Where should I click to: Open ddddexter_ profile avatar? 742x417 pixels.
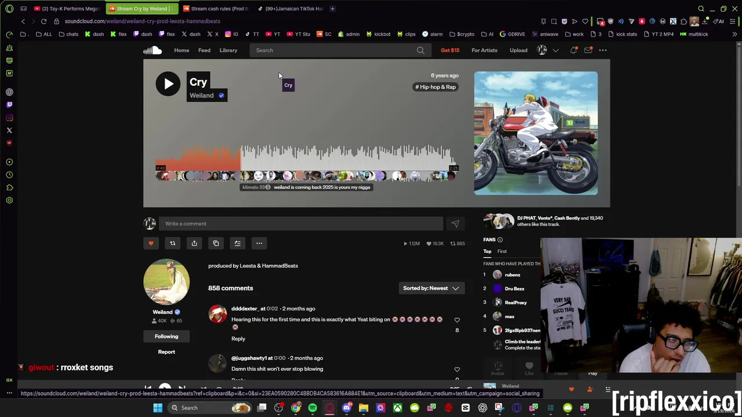pyautogui.click(x=217, y=314)
